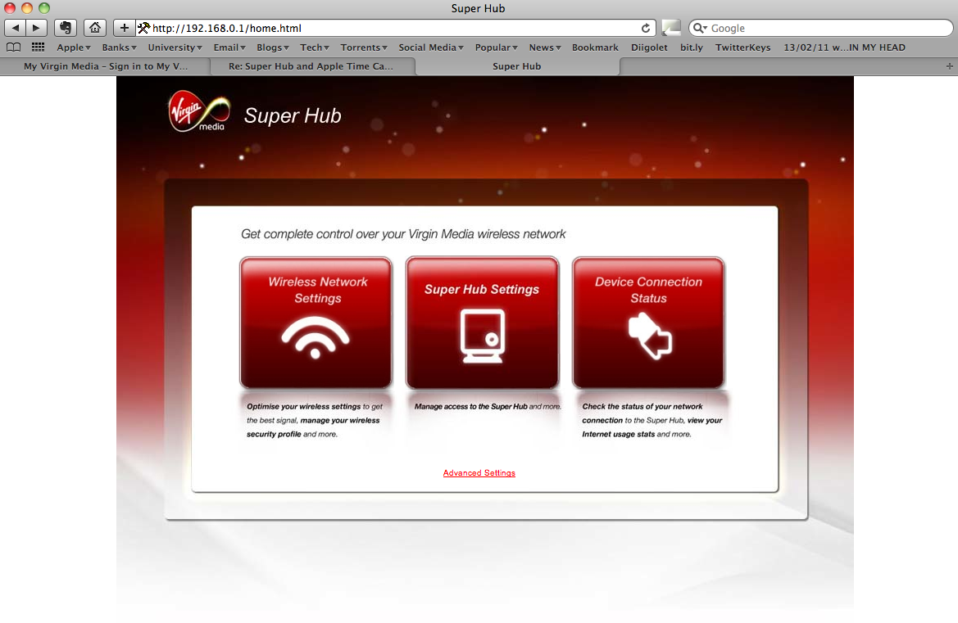Open the home page via house icon
958x623 pixels.
95,28
